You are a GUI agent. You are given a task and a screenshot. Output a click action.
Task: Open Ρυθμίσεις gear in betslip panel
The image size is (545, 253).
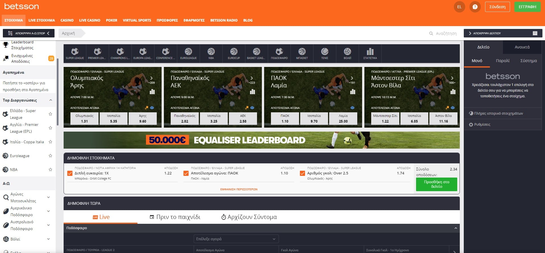(x=471, y=125)
